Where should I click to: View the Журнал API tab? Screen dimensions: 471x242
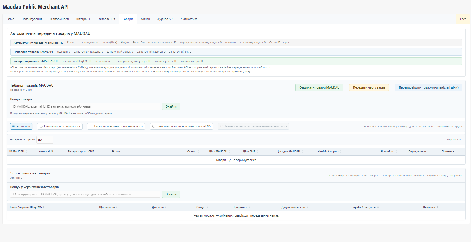coord(165,19)
